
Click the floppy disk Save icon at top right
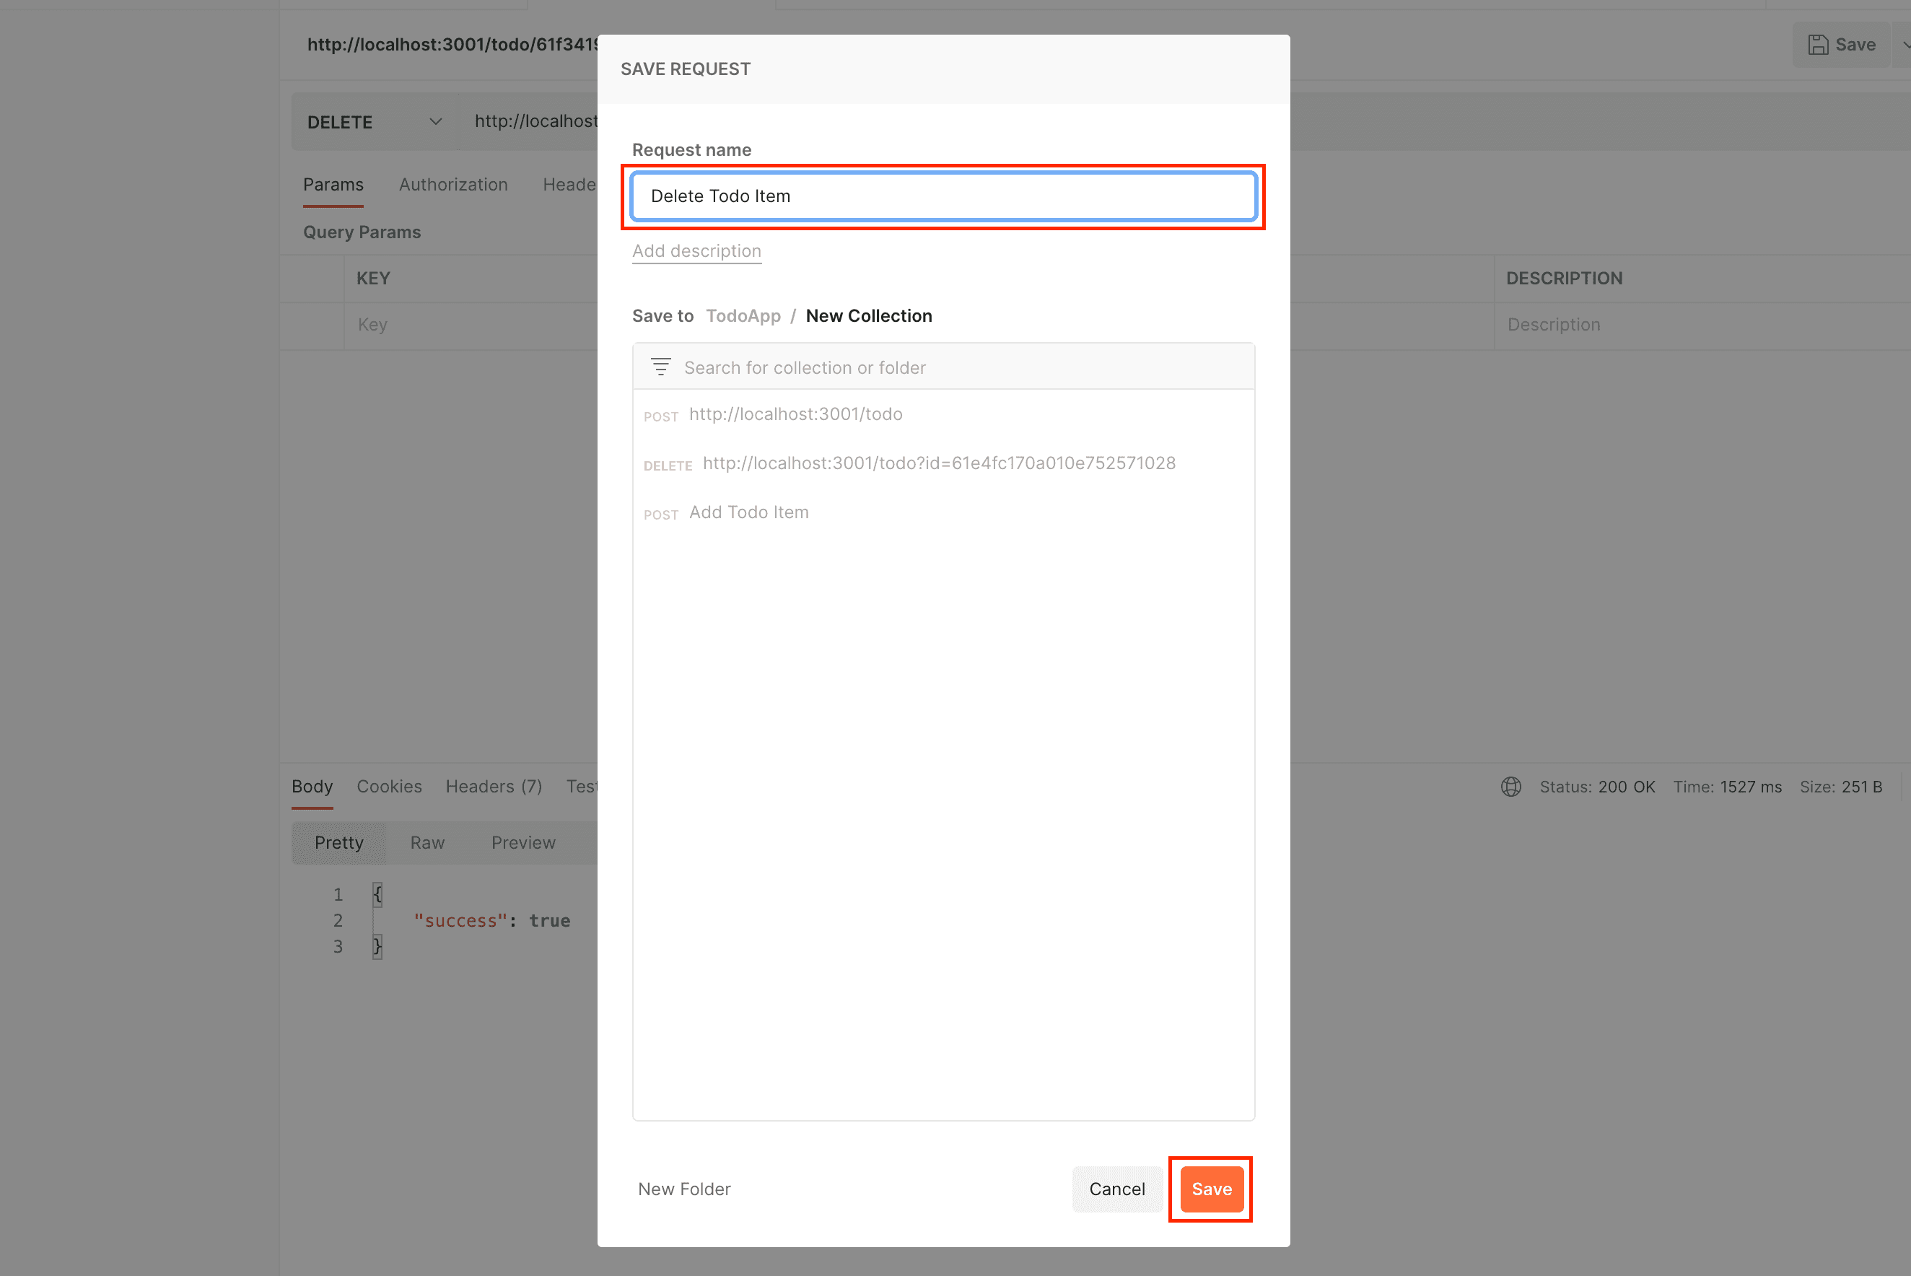click(x=1818, y=45)
